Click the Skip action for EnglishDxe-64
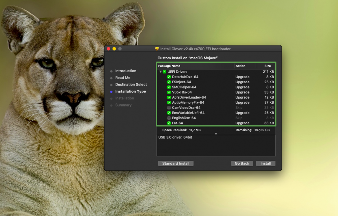 point(239,118)
